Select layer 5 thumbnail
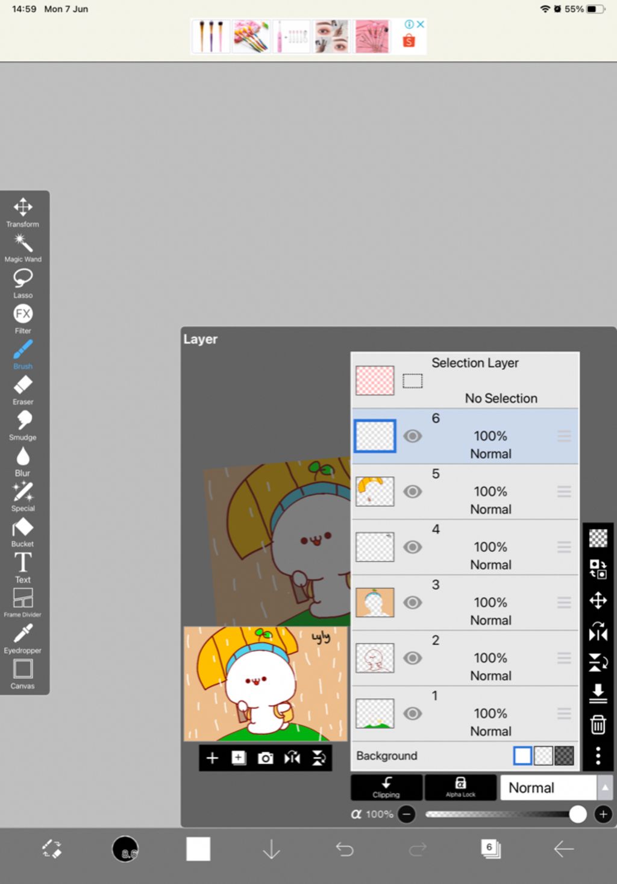The image size is (617, 884). coord(375,491)
